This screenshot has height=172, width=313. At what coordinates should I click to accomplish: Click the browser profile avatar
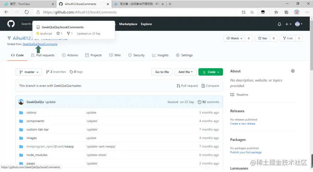coord(297,12)
